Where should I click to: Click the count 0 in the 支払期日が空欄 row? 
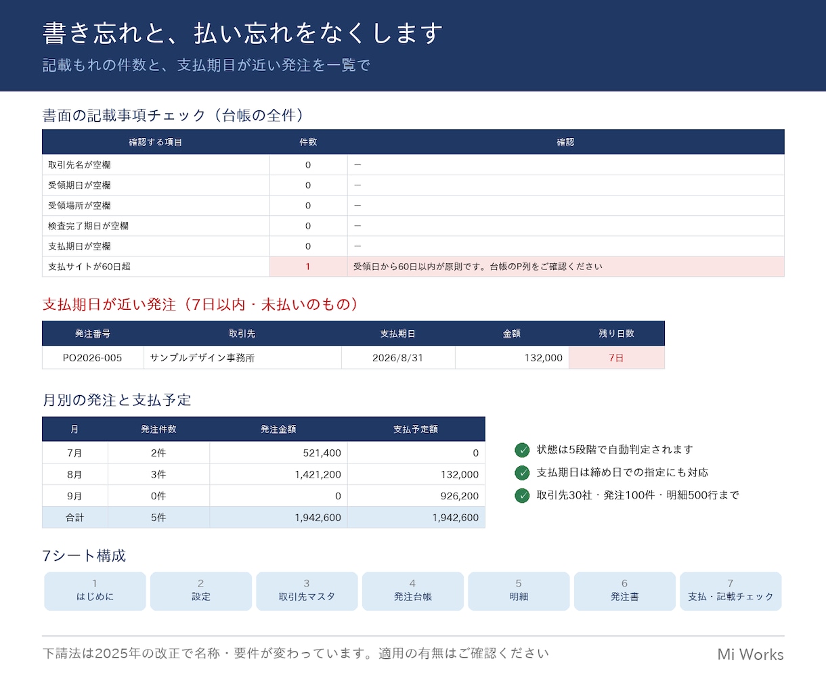[x=308, y=246]
